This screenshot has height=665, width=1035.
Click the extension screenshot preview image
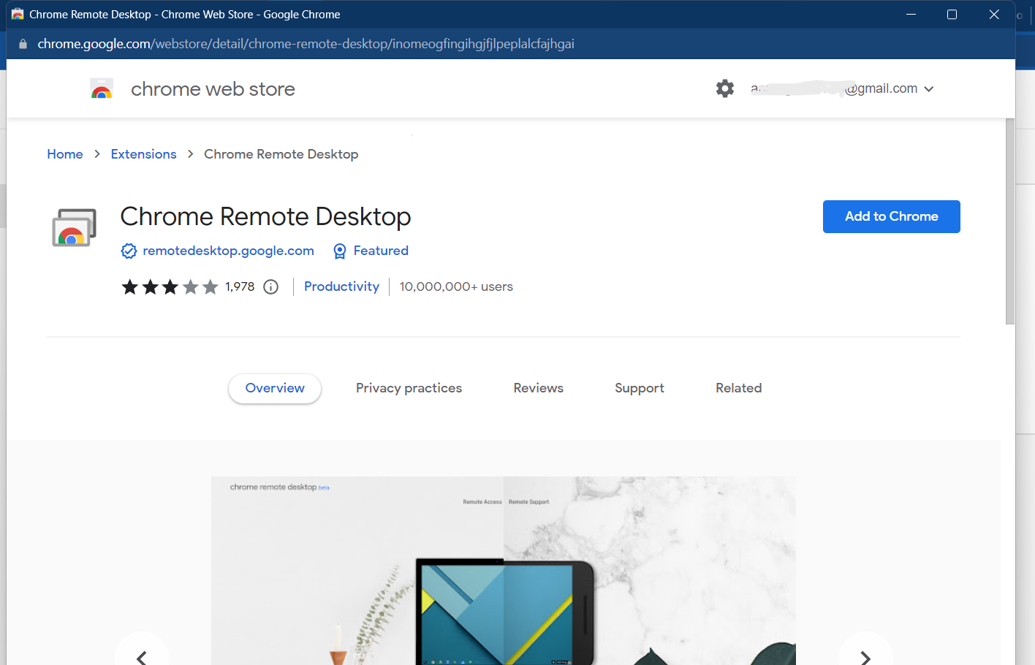pos(504,571)
